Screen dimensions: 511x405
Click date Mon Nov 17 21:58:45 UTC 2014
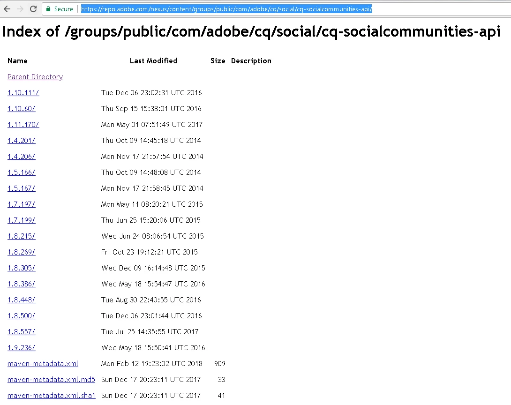click(152, 188)
